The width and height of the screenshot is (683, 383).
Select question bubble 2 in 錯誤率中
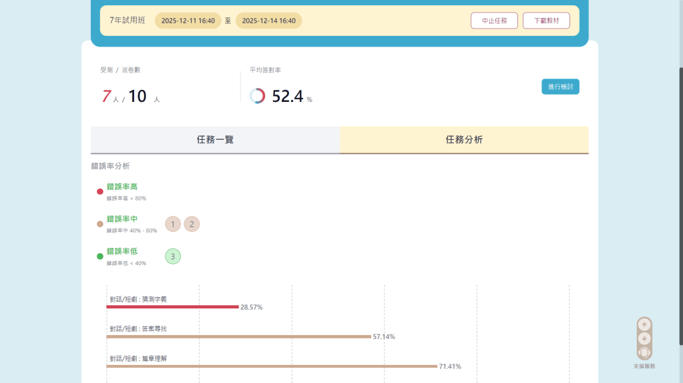[192, 224]
